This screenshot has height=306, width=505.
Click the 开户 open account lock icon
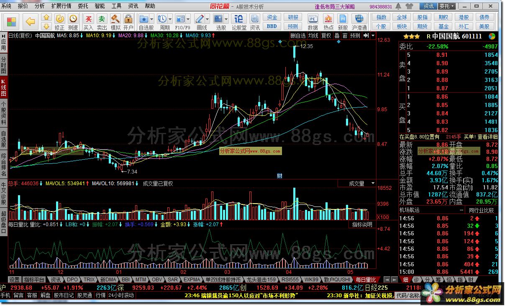[128, 22]
